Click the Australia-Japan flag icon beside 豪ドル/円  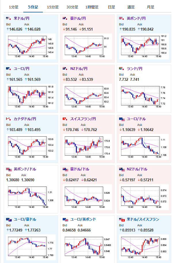[65, 18]
